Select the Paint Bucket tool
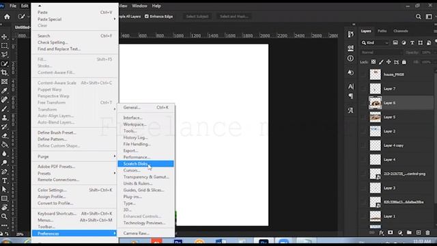Image resolution: width=437 pixels, height=246 pixels. pyautogui.click(x=5, y=144)
